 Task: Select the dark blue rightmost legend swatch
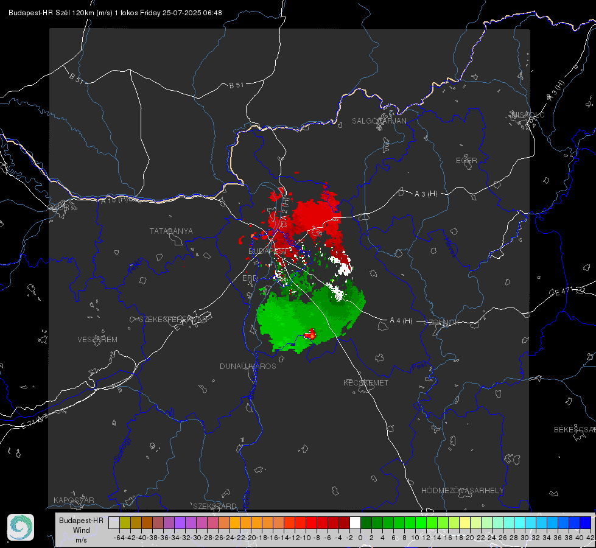tap(586, 522)
